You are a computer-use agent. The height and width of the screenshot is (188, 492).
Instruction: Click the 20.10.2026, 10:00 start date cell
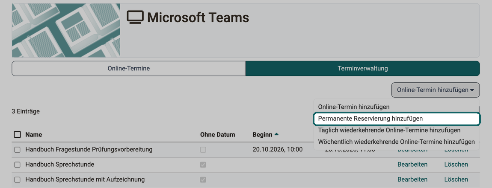point(277,150)
